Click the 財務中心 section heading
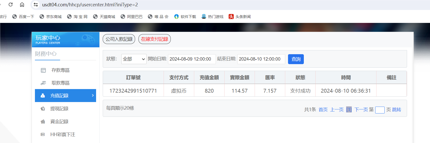This screenshot has width=430, height=143. (x=46, y=54)
